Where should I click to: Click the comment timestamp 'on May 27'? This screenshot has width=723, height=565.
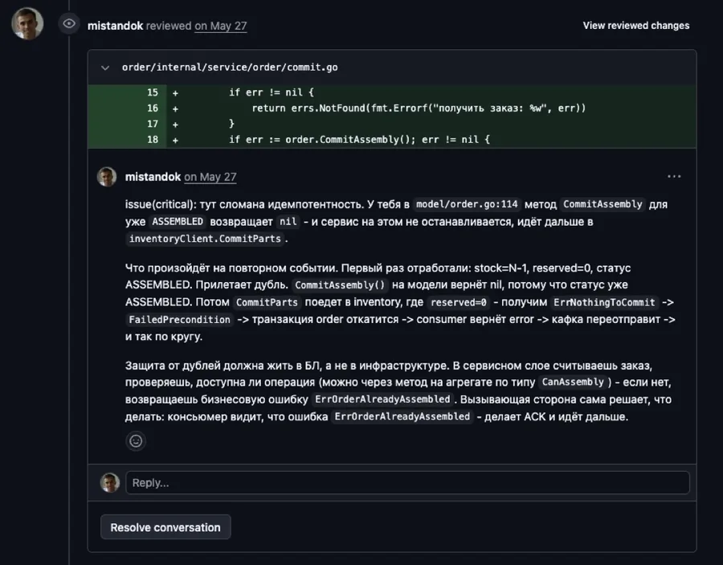210,177
